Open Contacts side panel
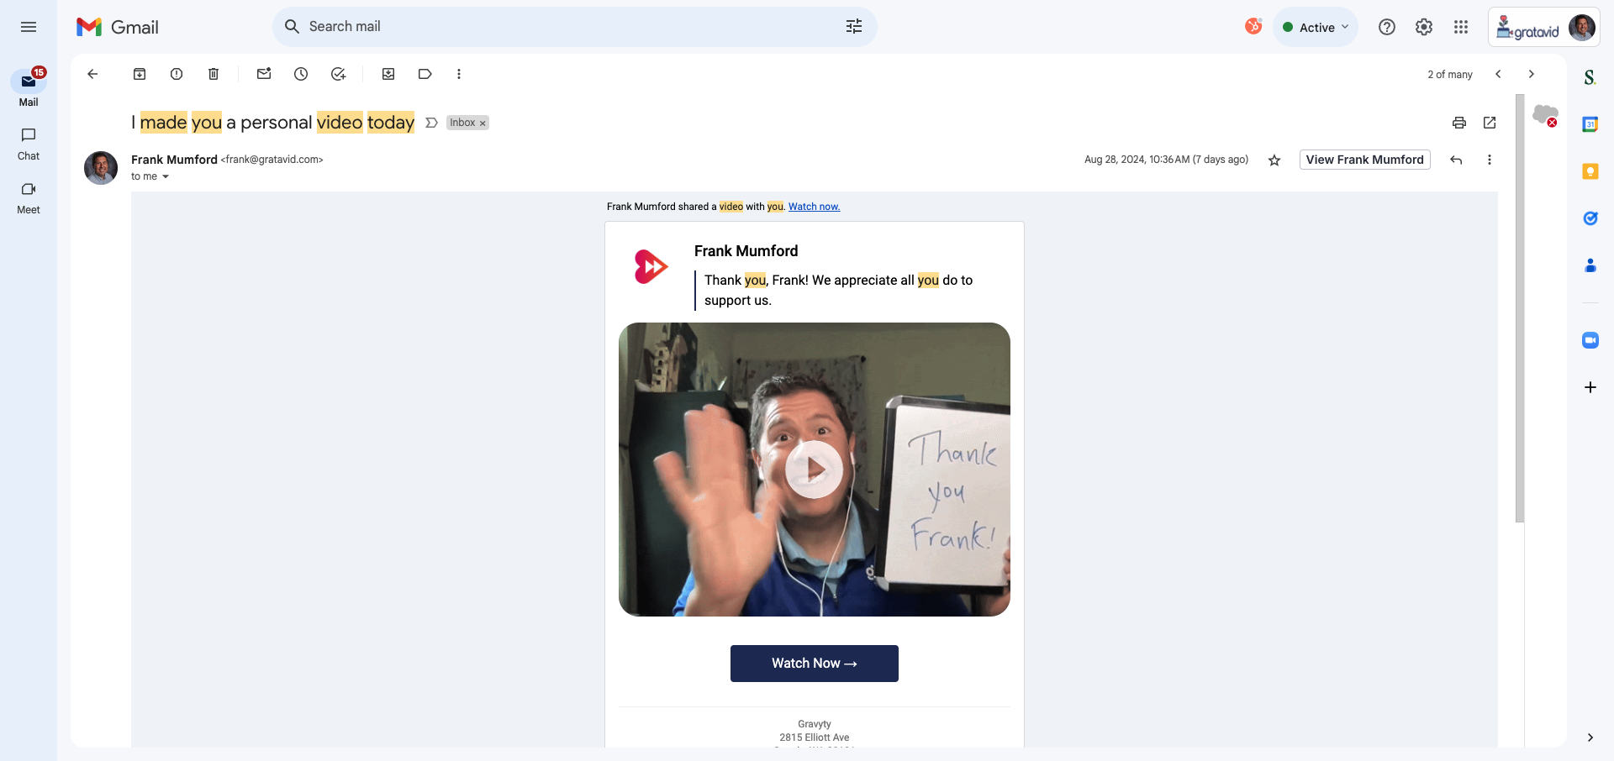The height and width of the screenshot is (761, 1614). tap(1590, 265)
